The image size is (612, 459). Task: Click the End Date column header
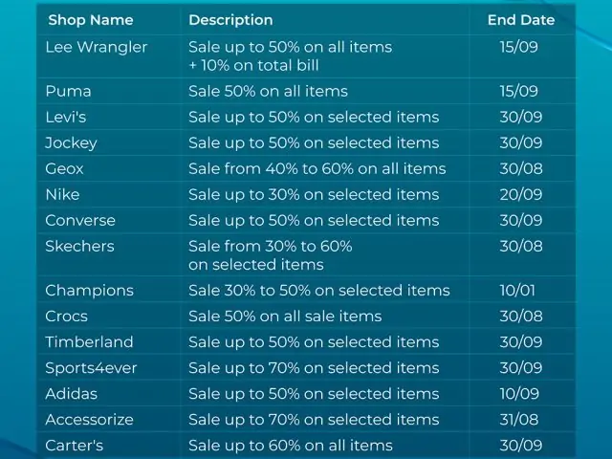(x=521, y=20)
